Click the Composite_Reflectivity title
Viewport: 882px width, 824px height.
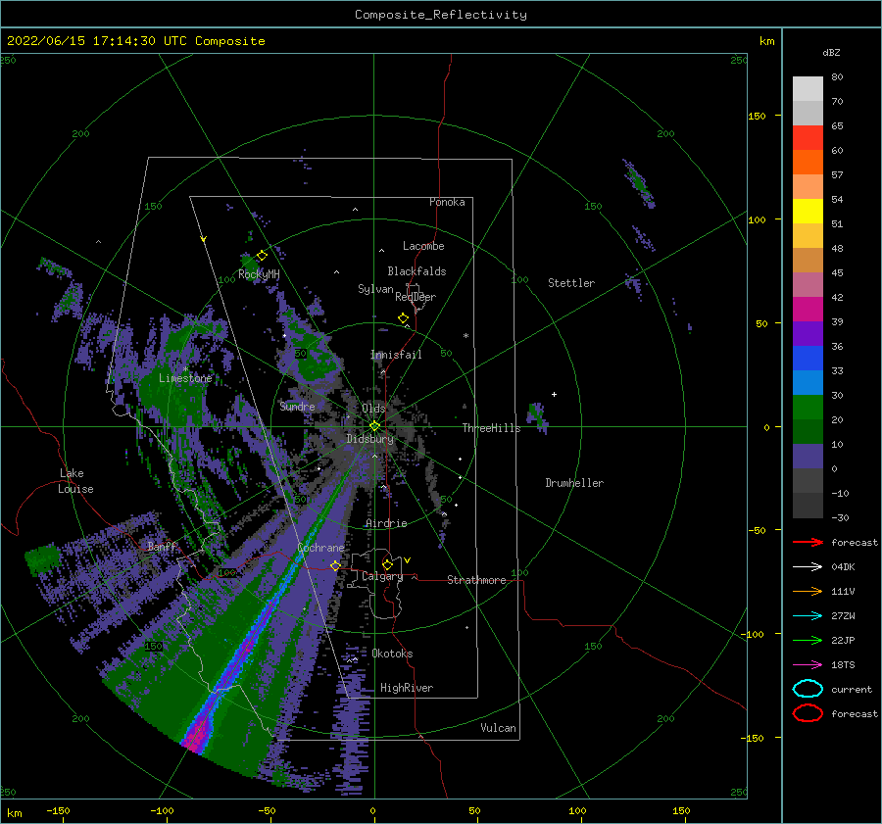(441, 15)
